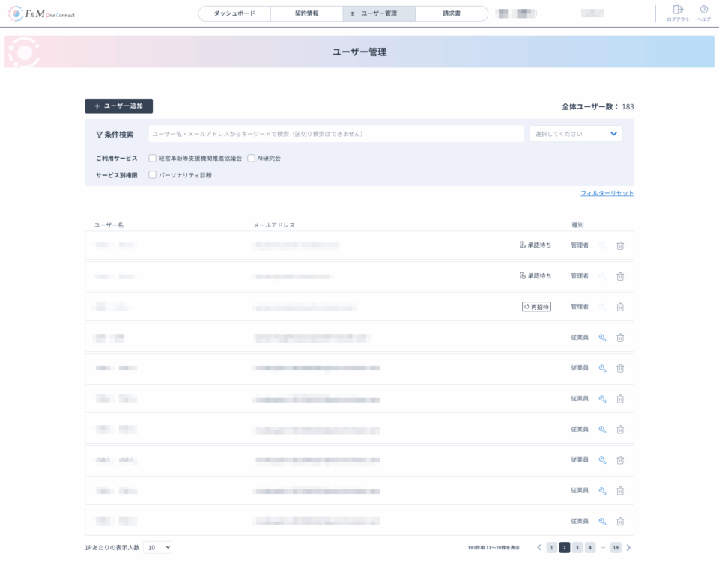719x568 pixels.
Task: Click the F&M One Connect logo
Action: click(x=42, y=14)
